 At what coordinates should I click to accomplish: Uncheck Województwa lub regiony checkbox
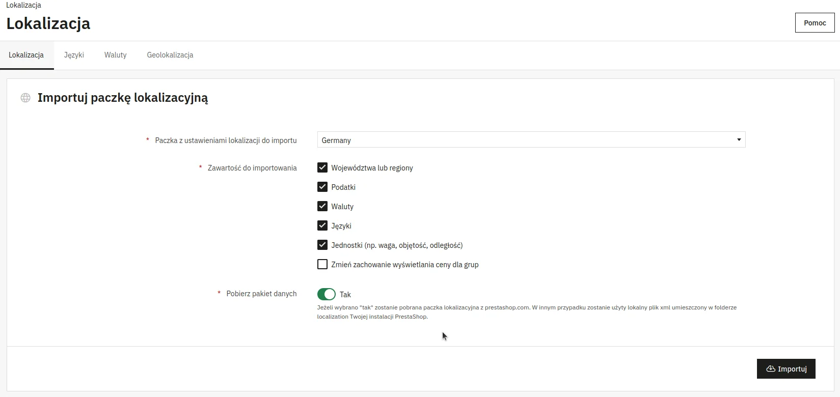(322, 167)
